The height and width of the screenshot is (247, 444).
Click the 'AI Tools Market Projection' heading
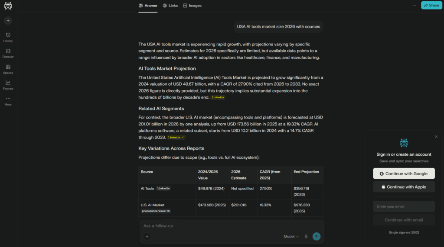coord(167,69)
